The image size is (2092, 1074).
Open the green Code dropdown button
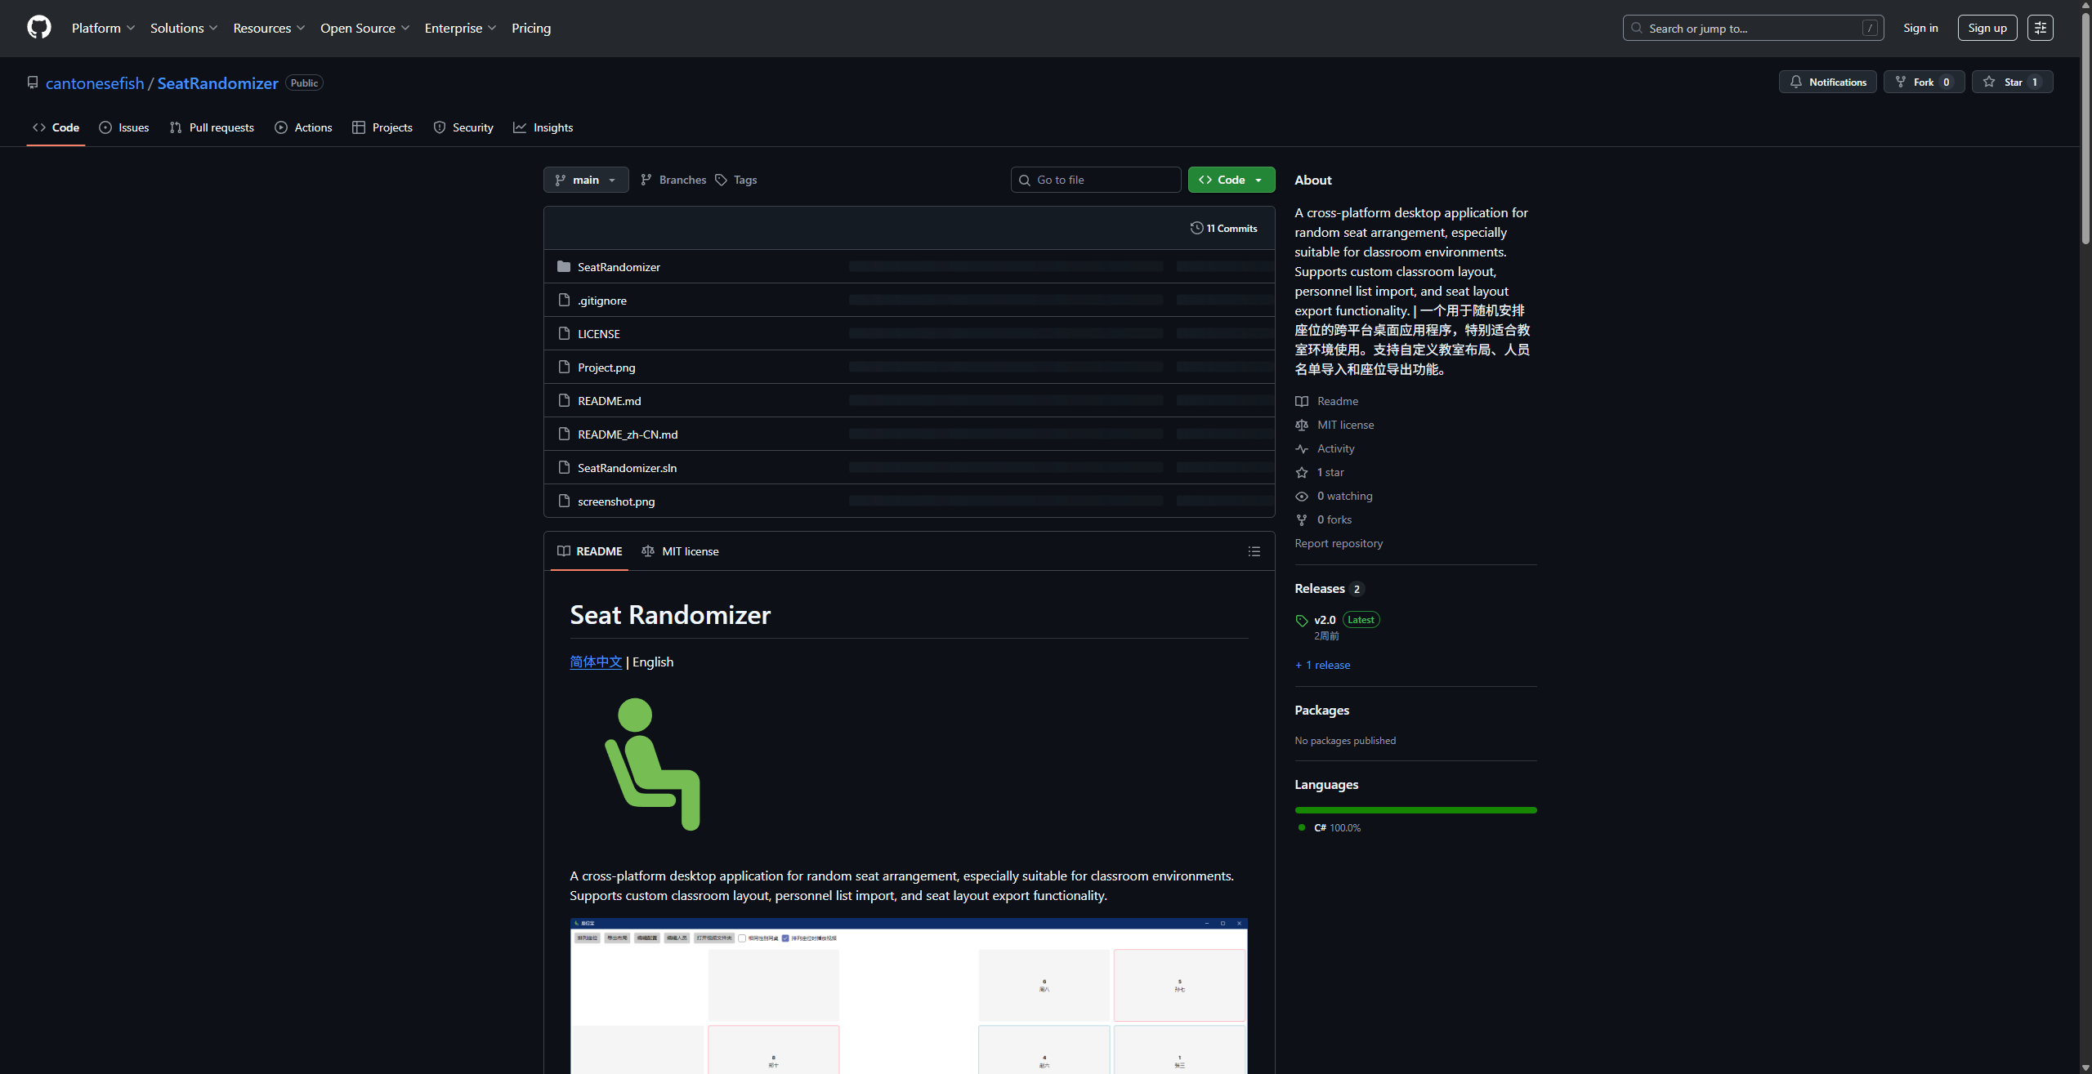(1232, 180)
